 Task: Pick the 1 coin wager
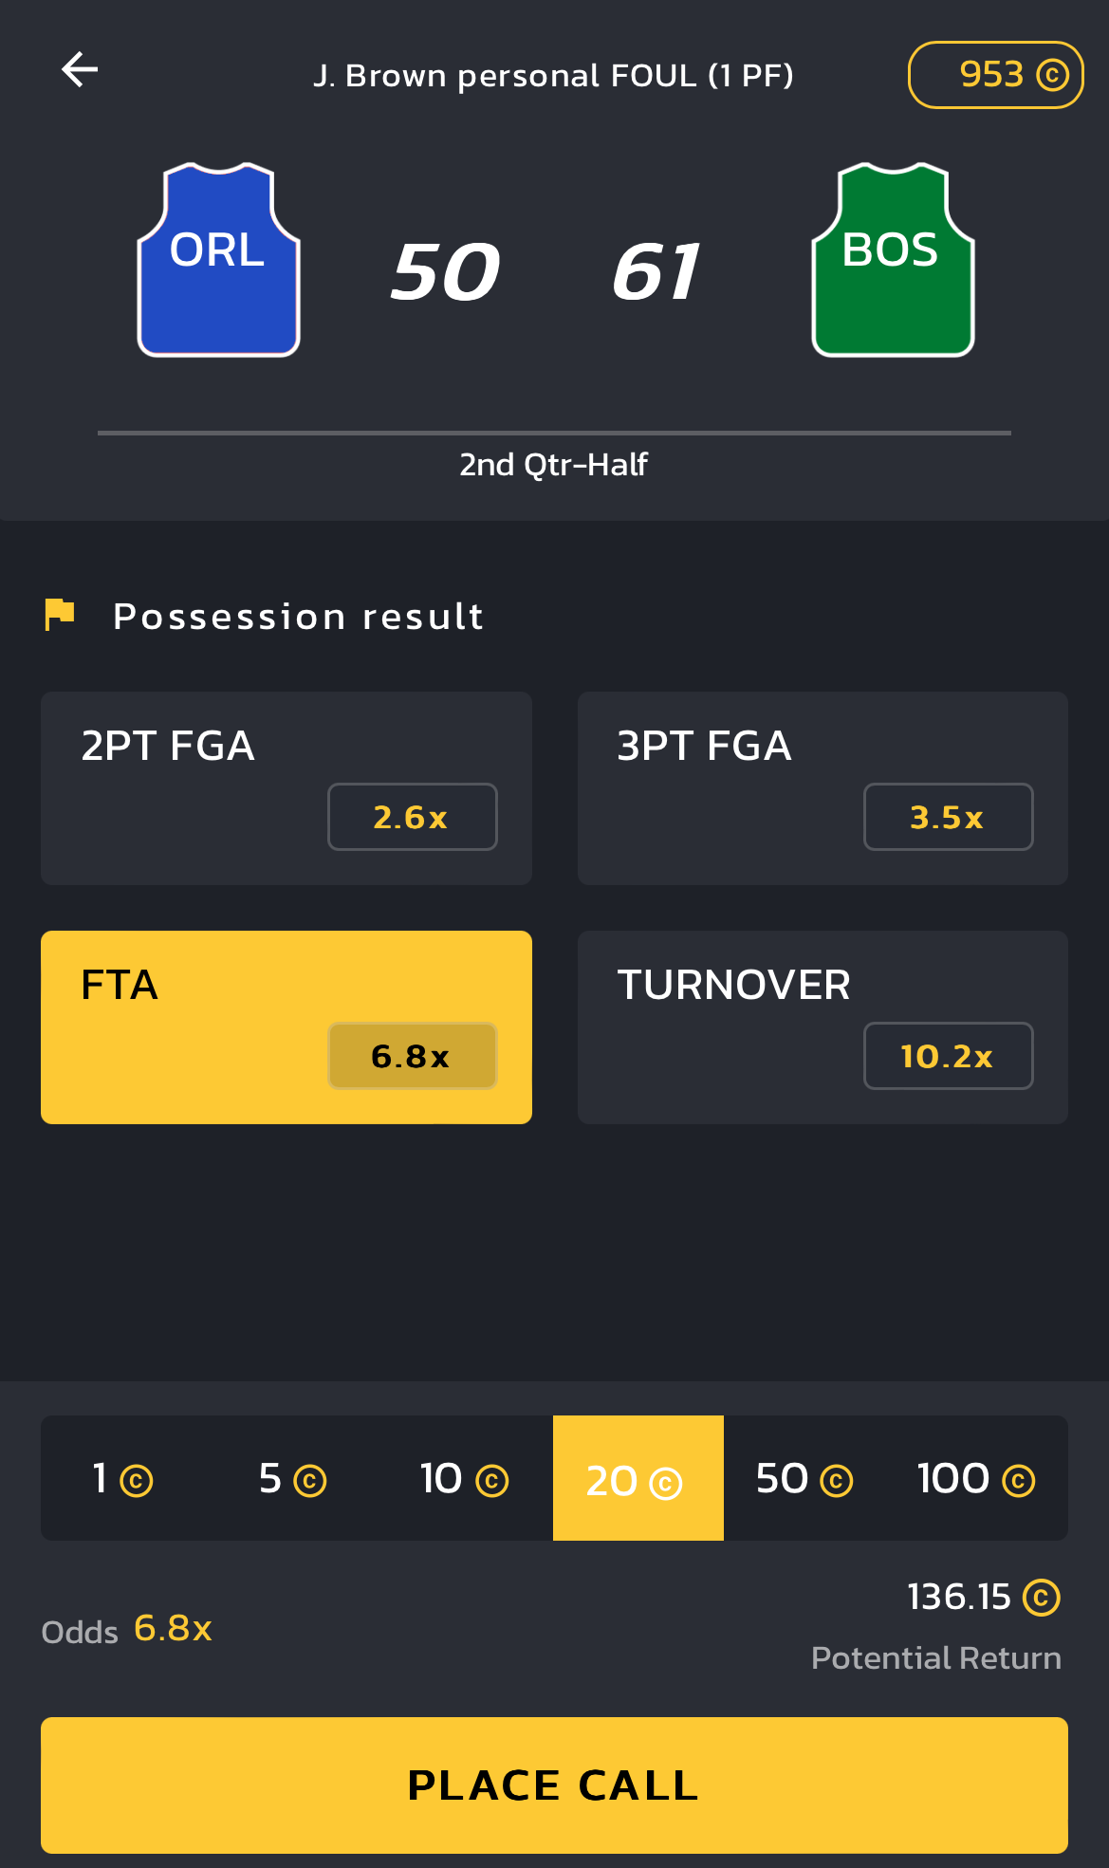pyautogui.click(x=123, y=1478)
